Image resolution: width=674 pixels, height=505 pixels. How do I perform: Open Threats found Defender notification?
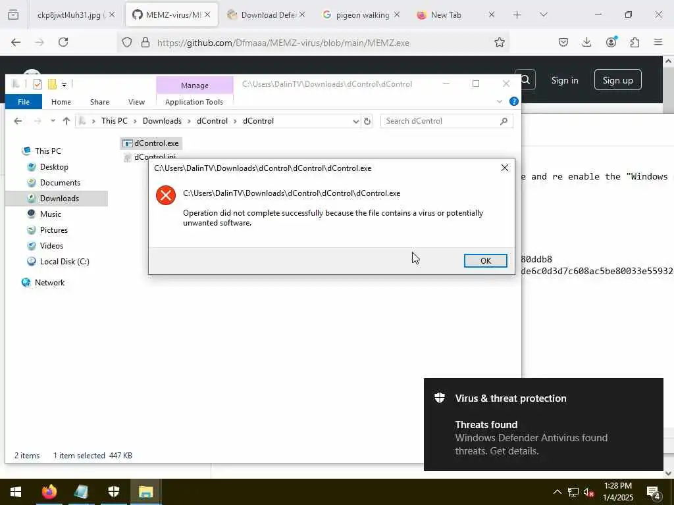[543, 424]
